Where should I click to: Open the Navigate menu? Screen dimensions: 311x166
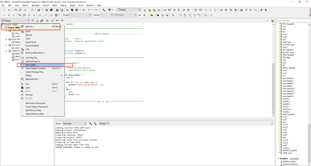pos(36,5)
